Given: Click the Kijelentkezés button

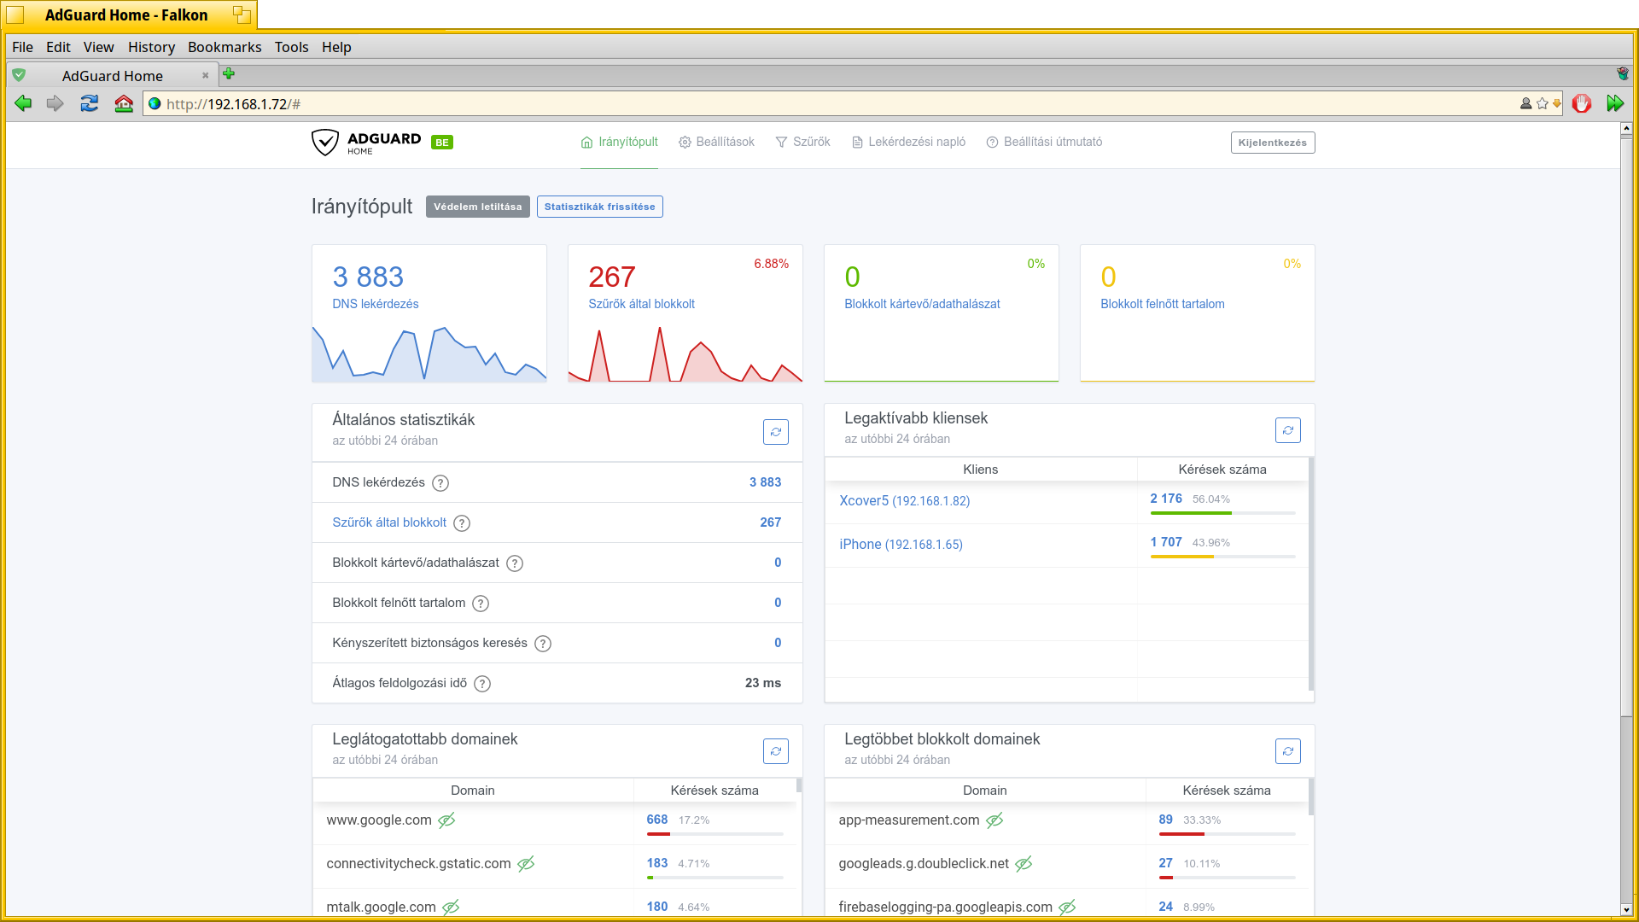Looking at the screenshot, I should 1273,143.
